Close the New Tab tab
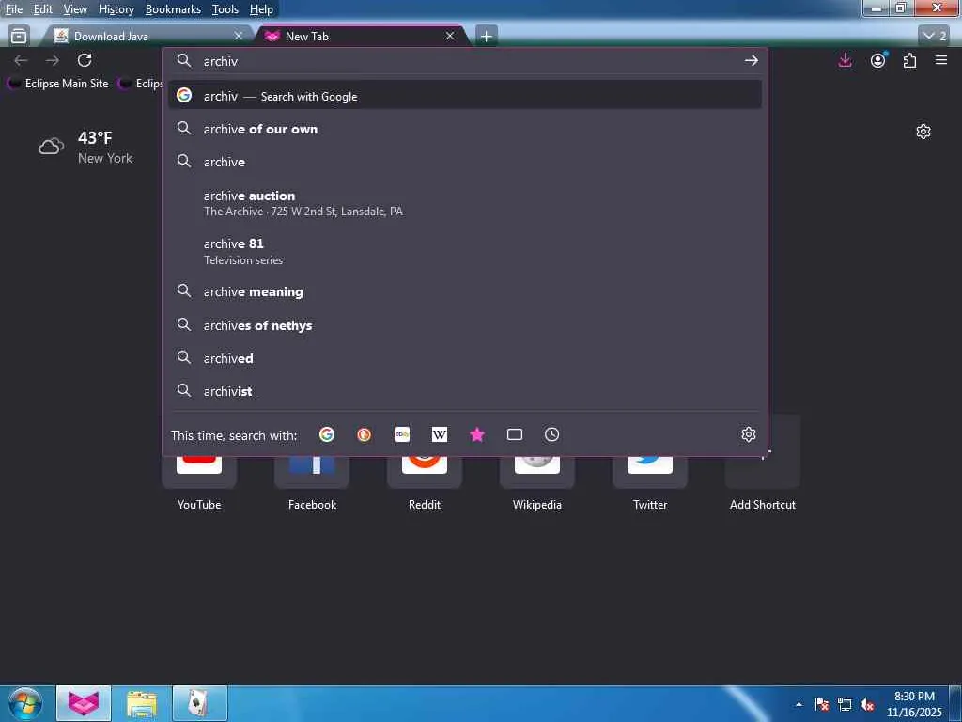 tap(450, 37)
